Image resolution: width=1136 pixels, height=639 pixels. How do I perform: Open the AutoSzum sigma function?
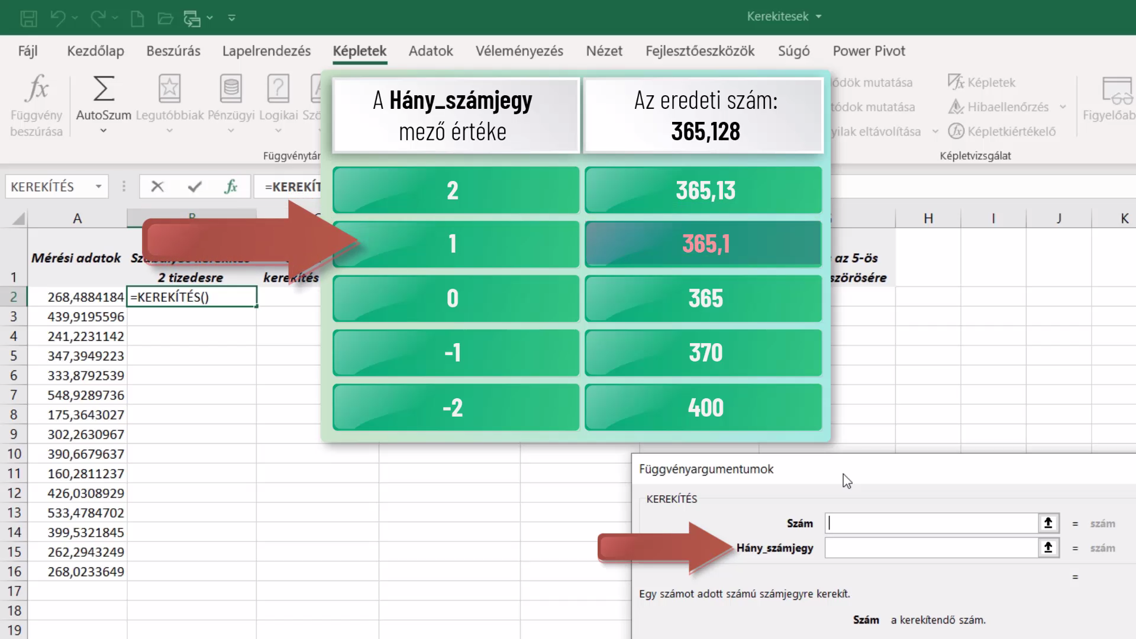click(104, 89)
